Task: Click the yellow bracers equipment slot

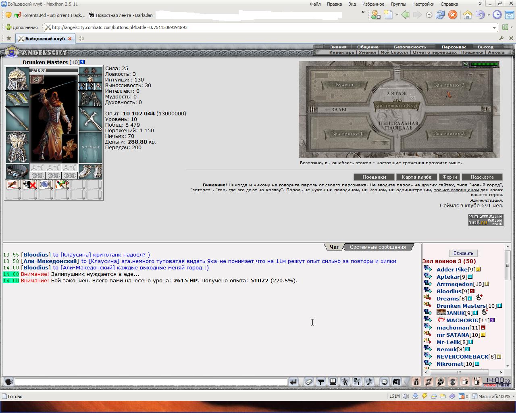Action: point(17,99)
